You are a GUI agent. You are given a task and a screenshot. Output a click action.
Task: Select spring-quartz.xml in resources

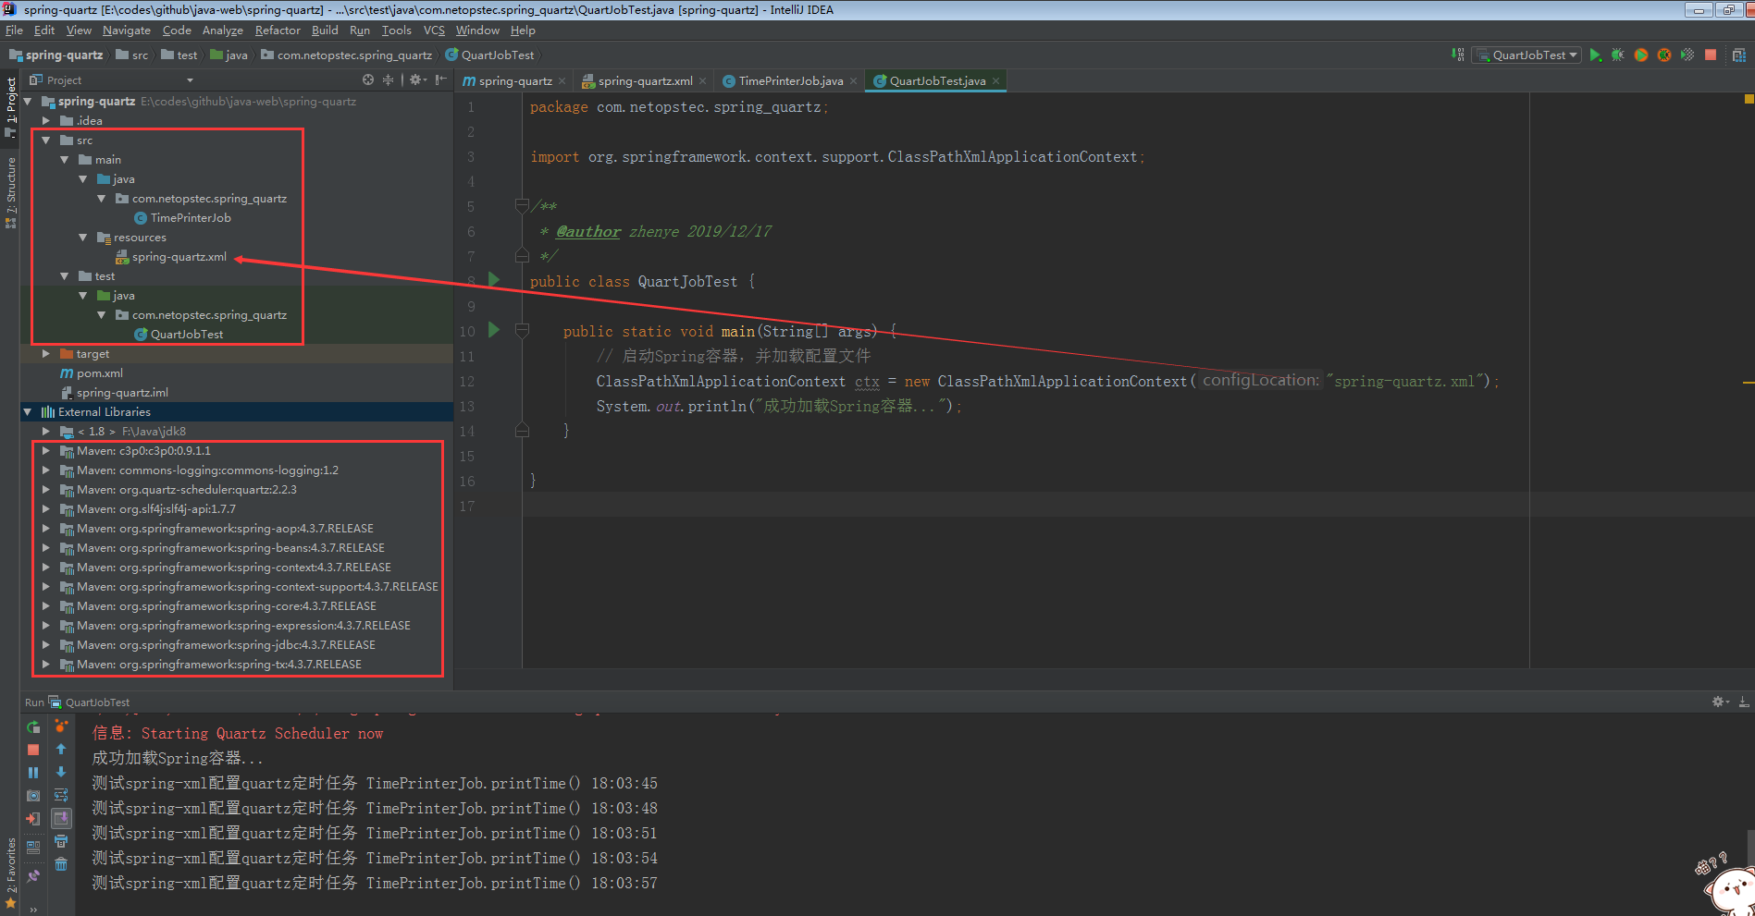click(179, 257)
